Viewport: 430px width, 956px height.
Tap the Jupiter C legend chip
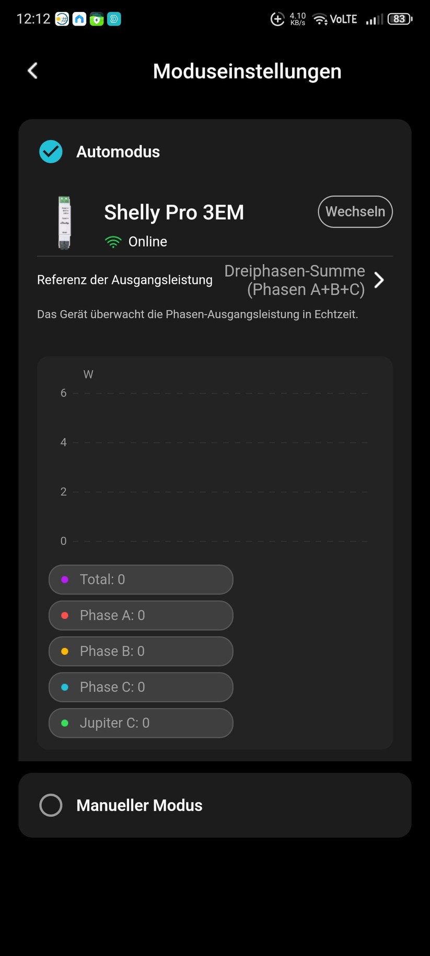point(141,723)
